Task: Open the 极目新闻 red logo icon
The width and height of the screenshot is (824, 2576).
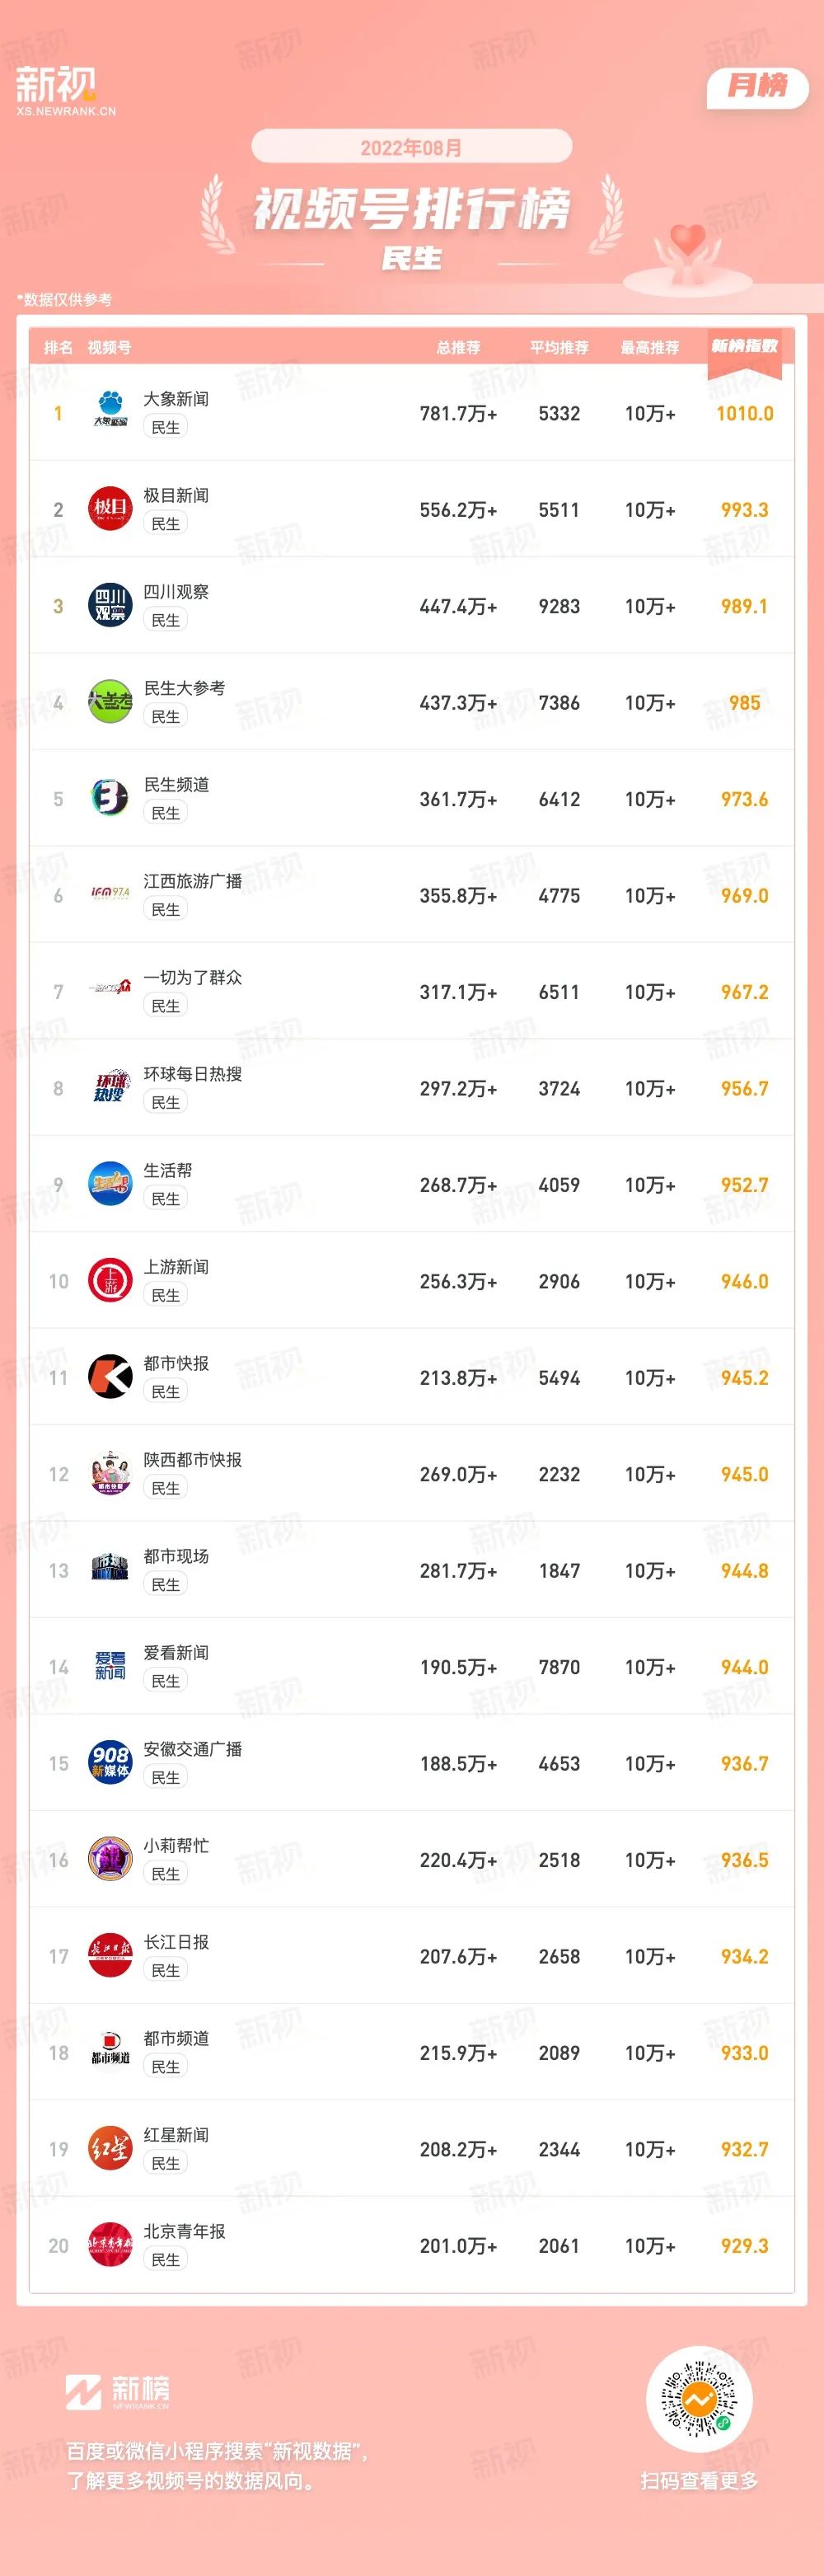Action: tap(110, 509)
